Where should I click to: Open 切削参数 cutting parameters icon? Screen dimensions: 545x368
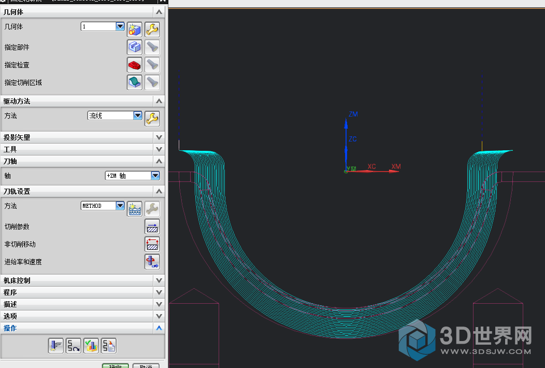[152, 227]
